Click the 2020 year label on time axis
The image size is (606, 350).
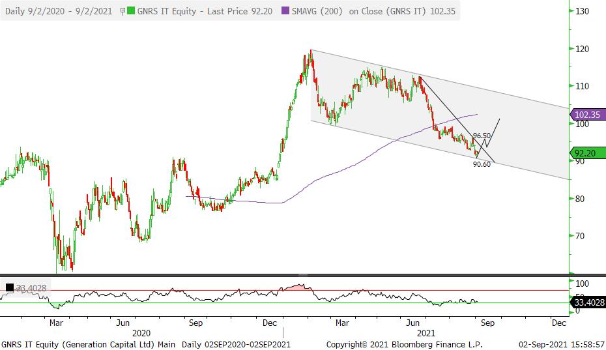point(141,333)
